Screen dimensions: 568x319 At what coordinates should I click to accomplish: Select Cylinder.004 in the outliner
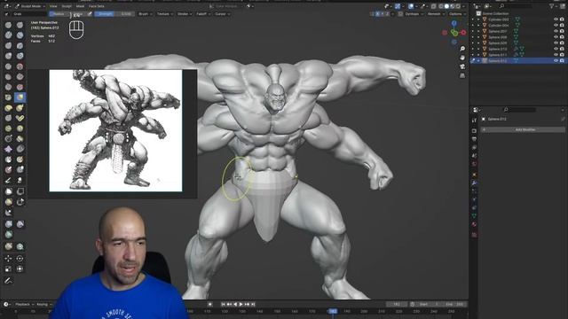tap(499, 26)
